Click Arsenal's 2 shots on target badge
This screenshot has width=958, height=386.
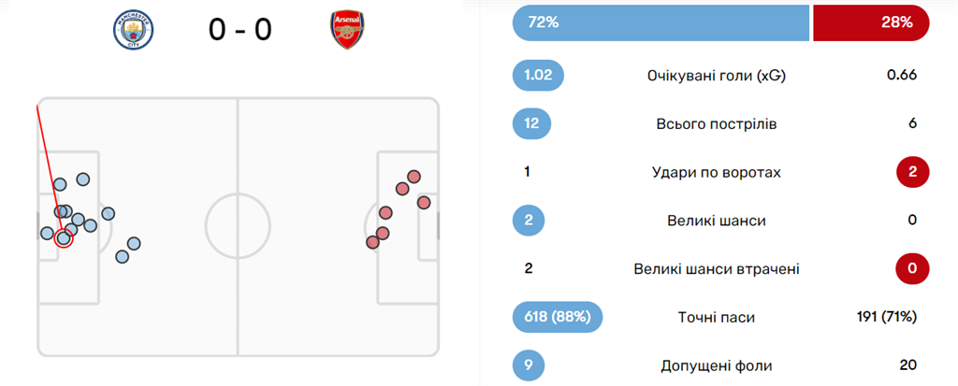click(x=911, y=172)
